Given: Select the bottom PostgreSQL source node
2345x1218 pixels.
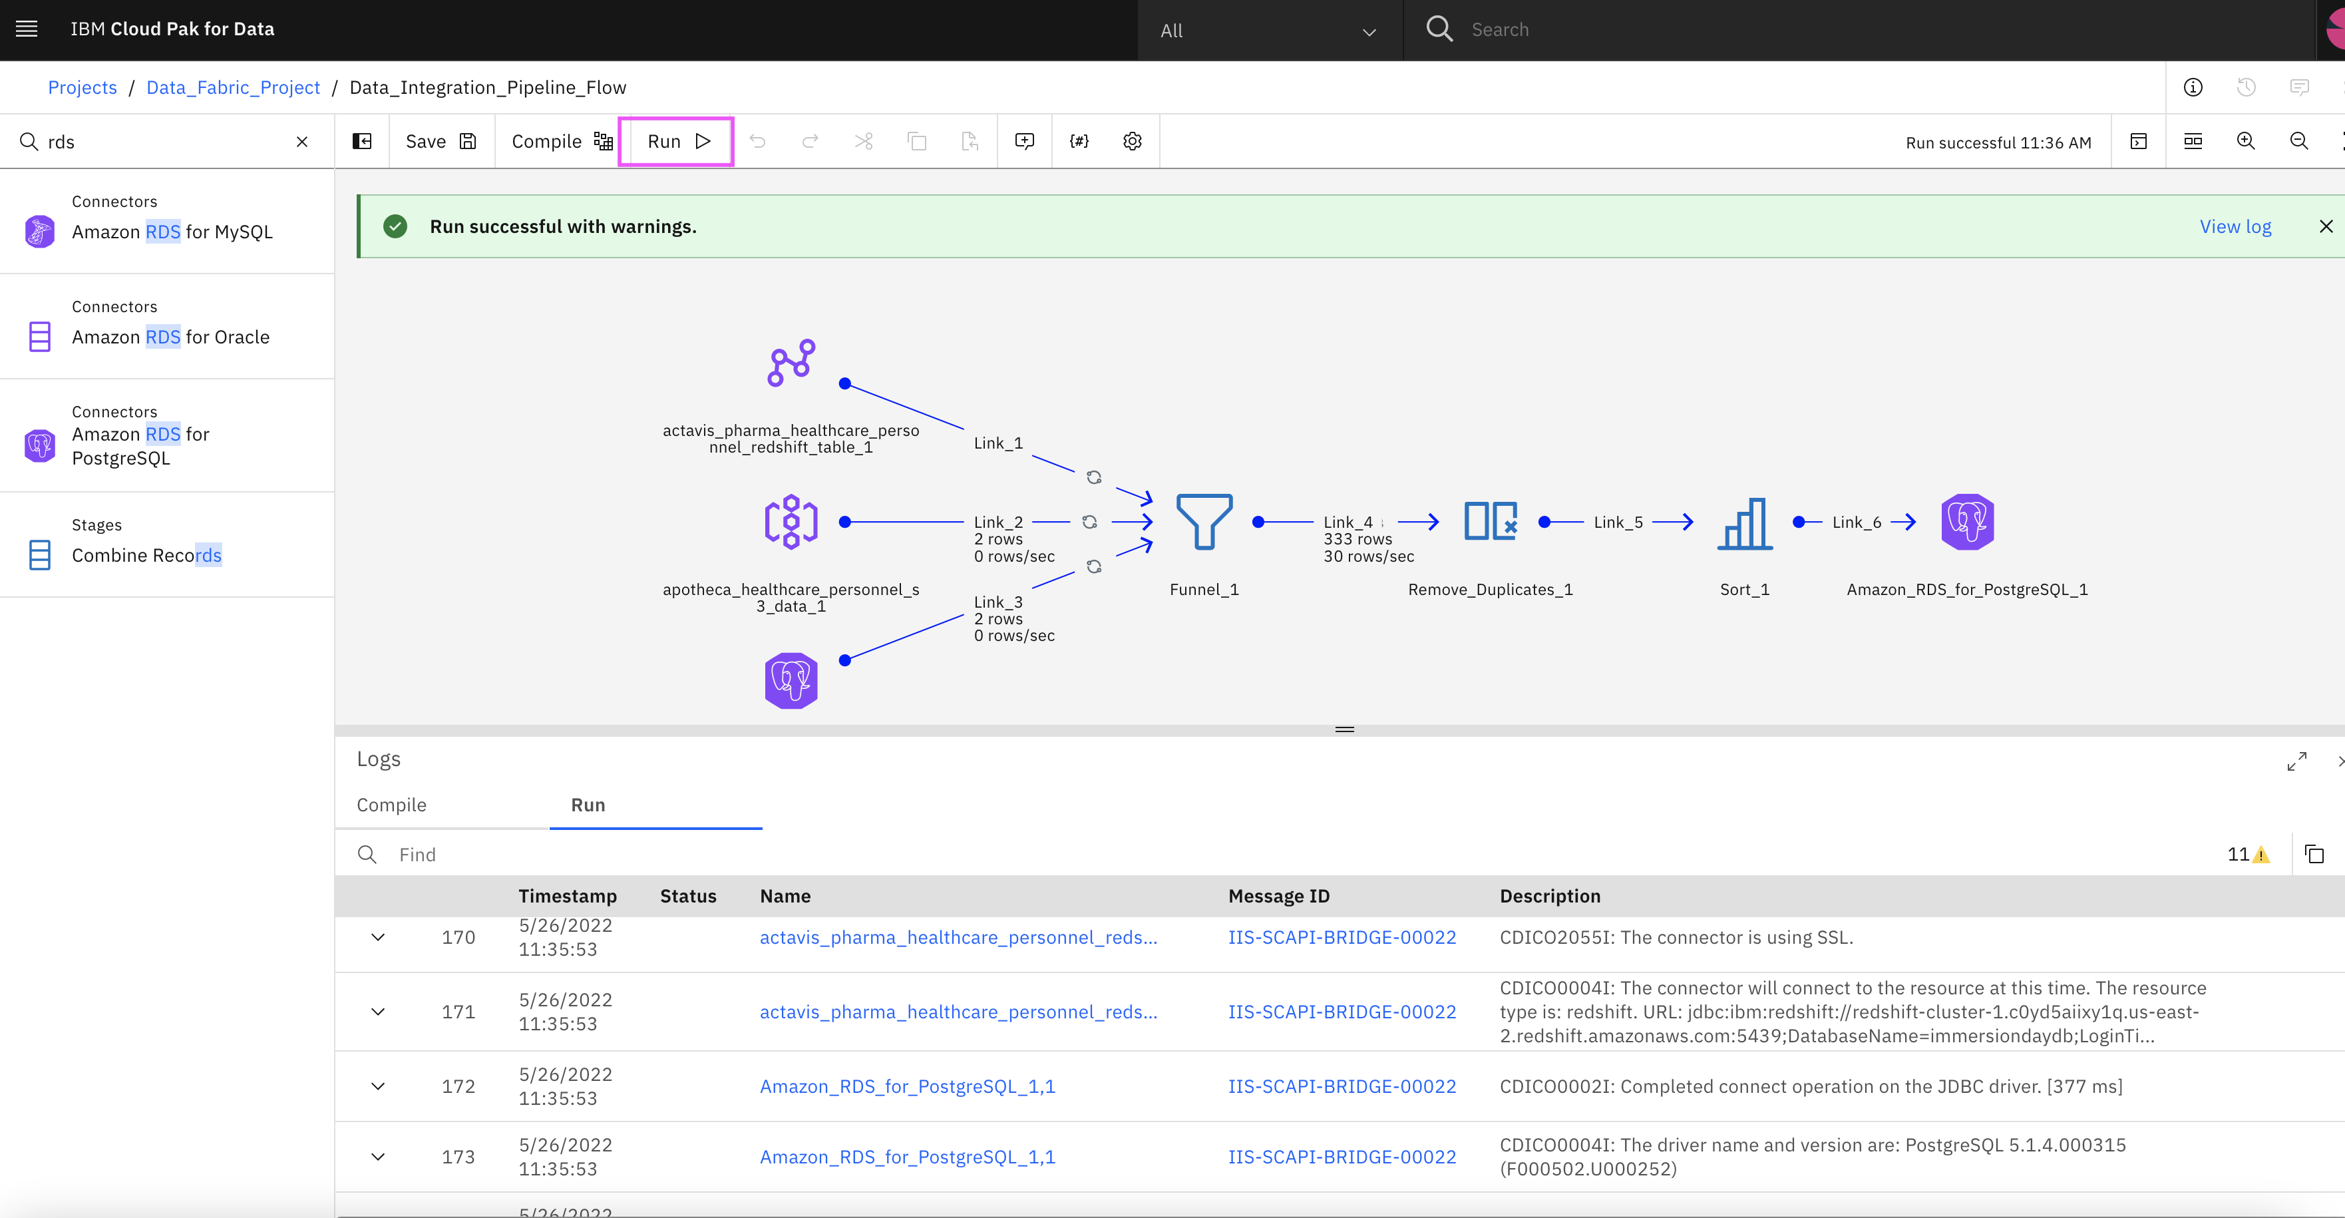Looking at the screenshot, I should pos(791,680).
